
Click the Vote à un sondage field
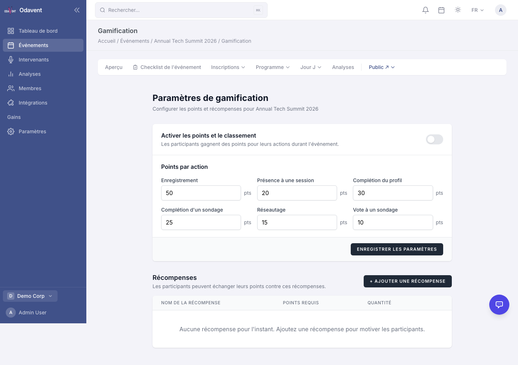(x=393, y=222)
